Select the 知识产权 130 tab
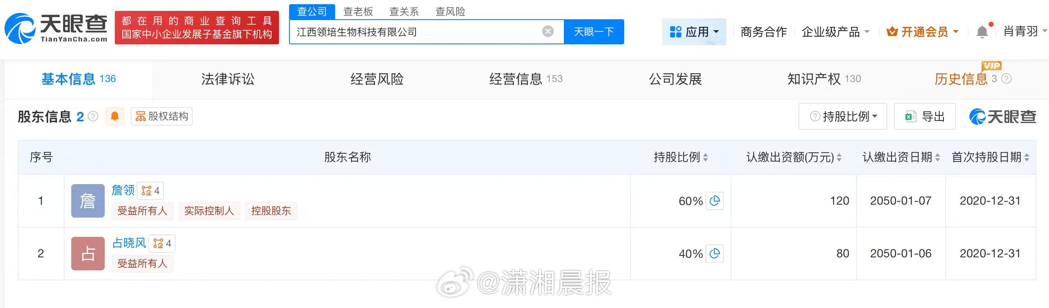The height and width of the screenshot is (308, 1049). click(824, 79)
